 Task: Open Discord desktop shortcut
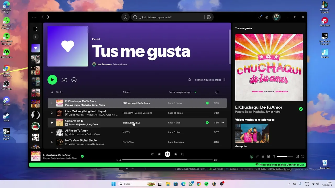(7, 101)
